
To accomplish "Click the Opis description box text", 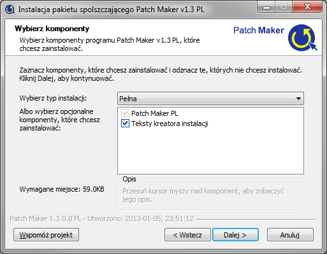I will tap(203, 195).
